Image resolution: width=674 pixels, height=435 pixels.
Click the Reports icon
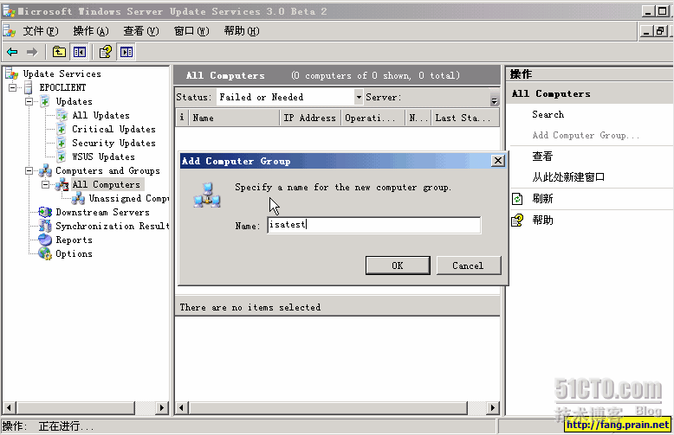coord(45,240)
